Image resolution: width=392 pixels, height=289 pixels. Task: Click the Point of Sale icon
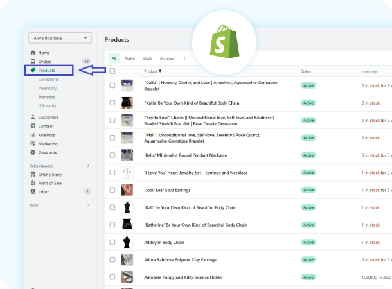click(x=33, y=183)
